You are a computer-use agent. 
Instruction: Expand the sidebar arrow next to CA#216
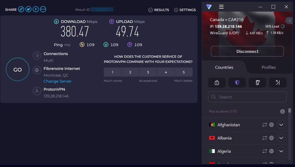[x=290, y=20]
